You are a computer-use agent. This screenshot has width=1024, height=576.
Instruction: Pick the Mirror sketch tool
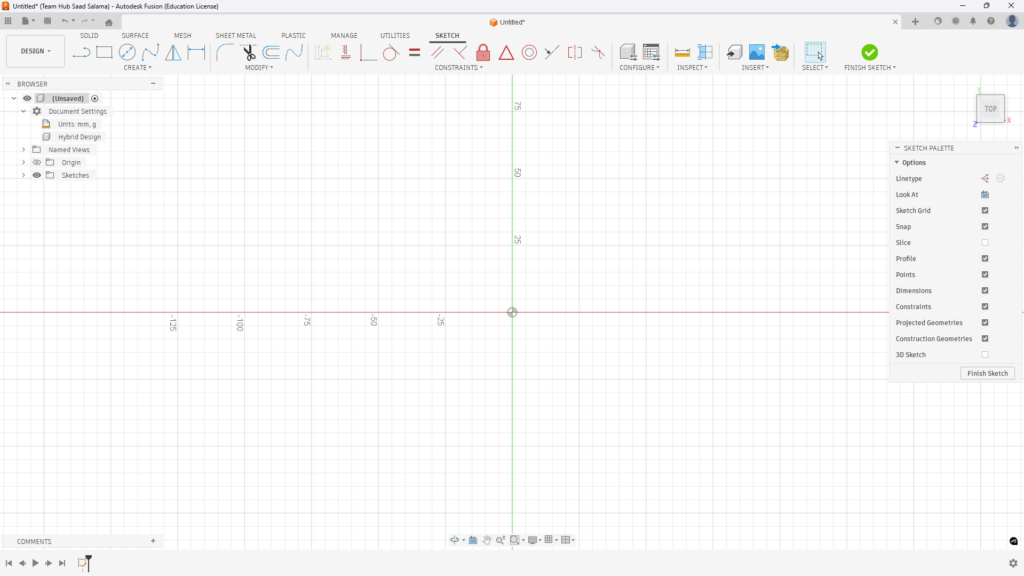coord(173,52)
